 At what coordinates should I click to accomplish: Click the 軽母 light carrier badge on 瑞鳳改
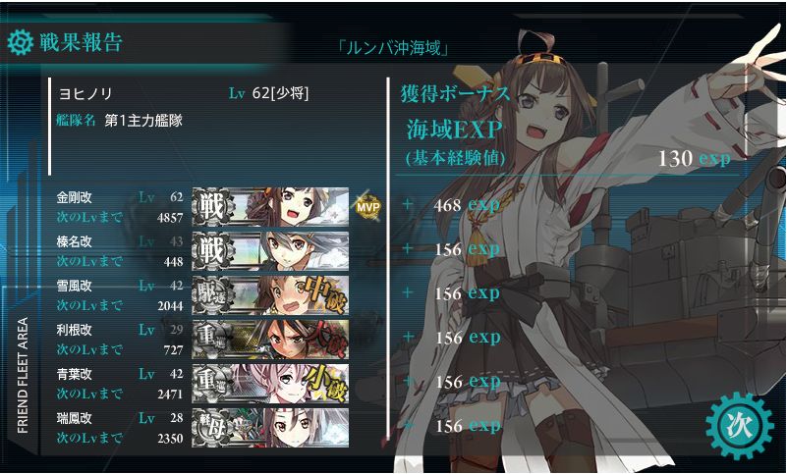tap(213, 428)
